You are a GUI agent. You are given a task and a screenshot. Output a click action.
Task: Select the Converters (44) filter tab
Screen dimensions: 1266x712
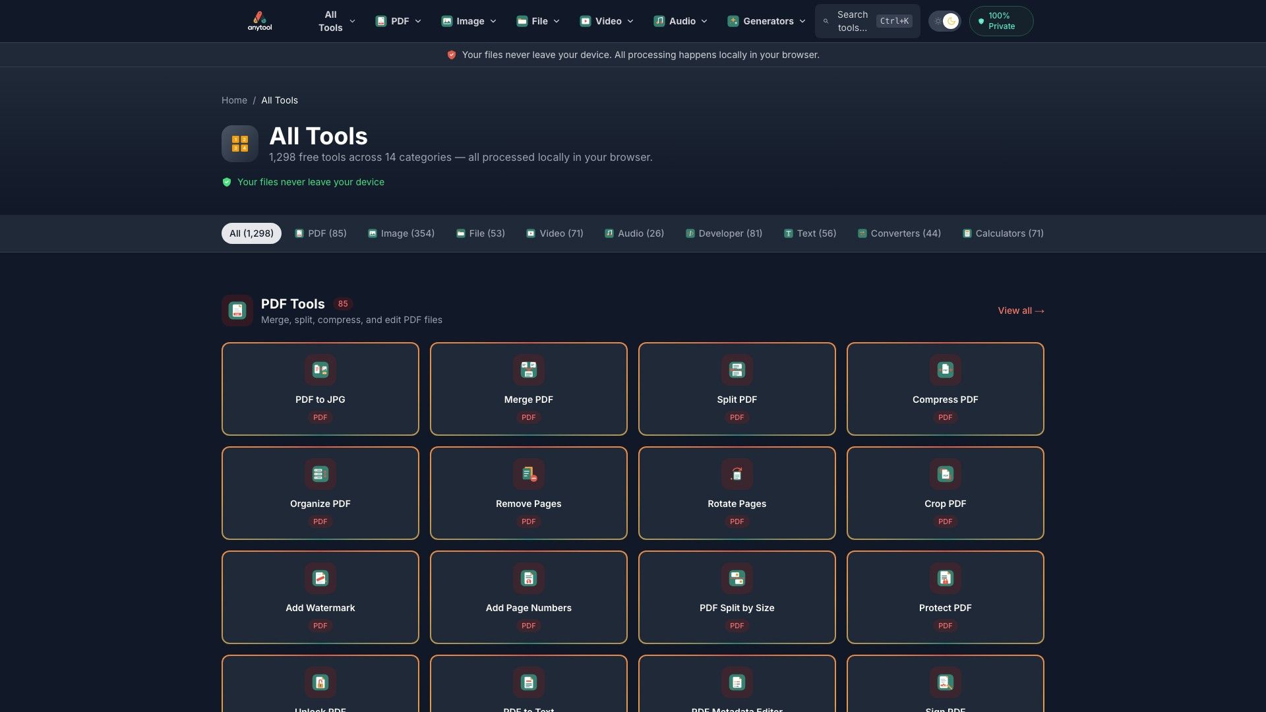(899, 233)
